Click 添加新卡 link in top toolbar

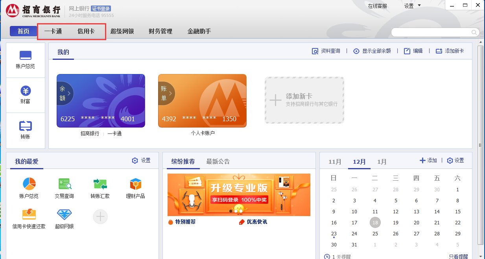pos(450,51)
